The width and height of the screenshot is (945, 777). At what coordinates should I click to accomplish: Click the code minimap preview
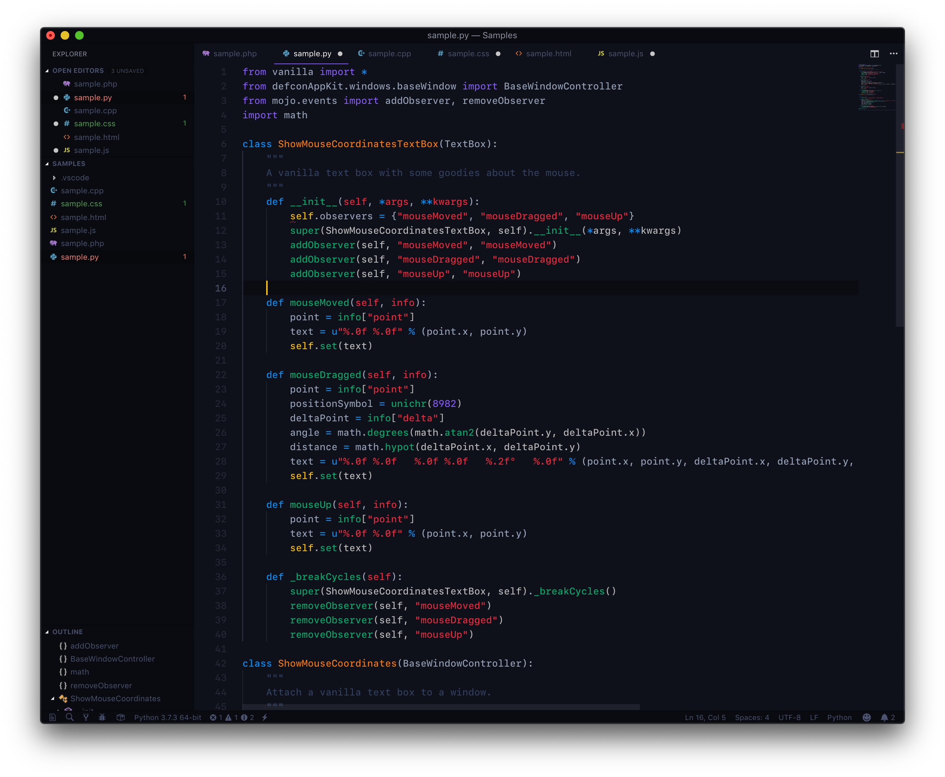coord(876,87)
